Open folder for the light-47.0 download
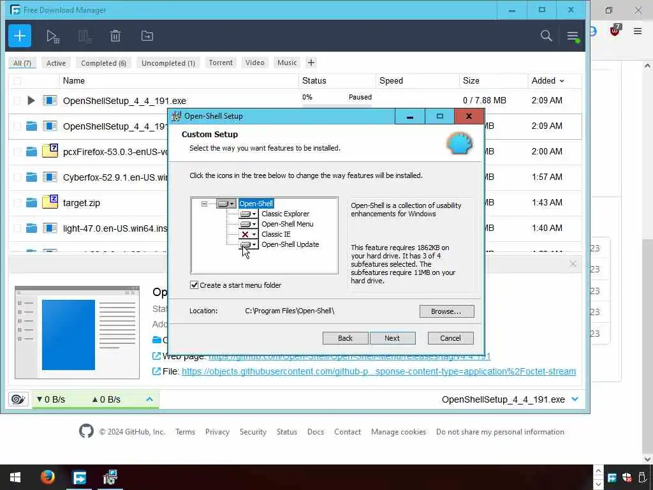The image size is (653, 490). (31, 228)
